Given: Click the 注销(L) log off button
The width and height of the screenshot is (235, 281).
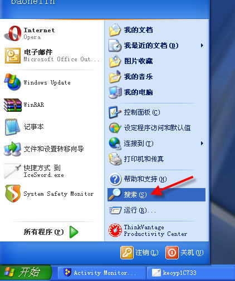Looking at the screenshot, I should (139, 253).
